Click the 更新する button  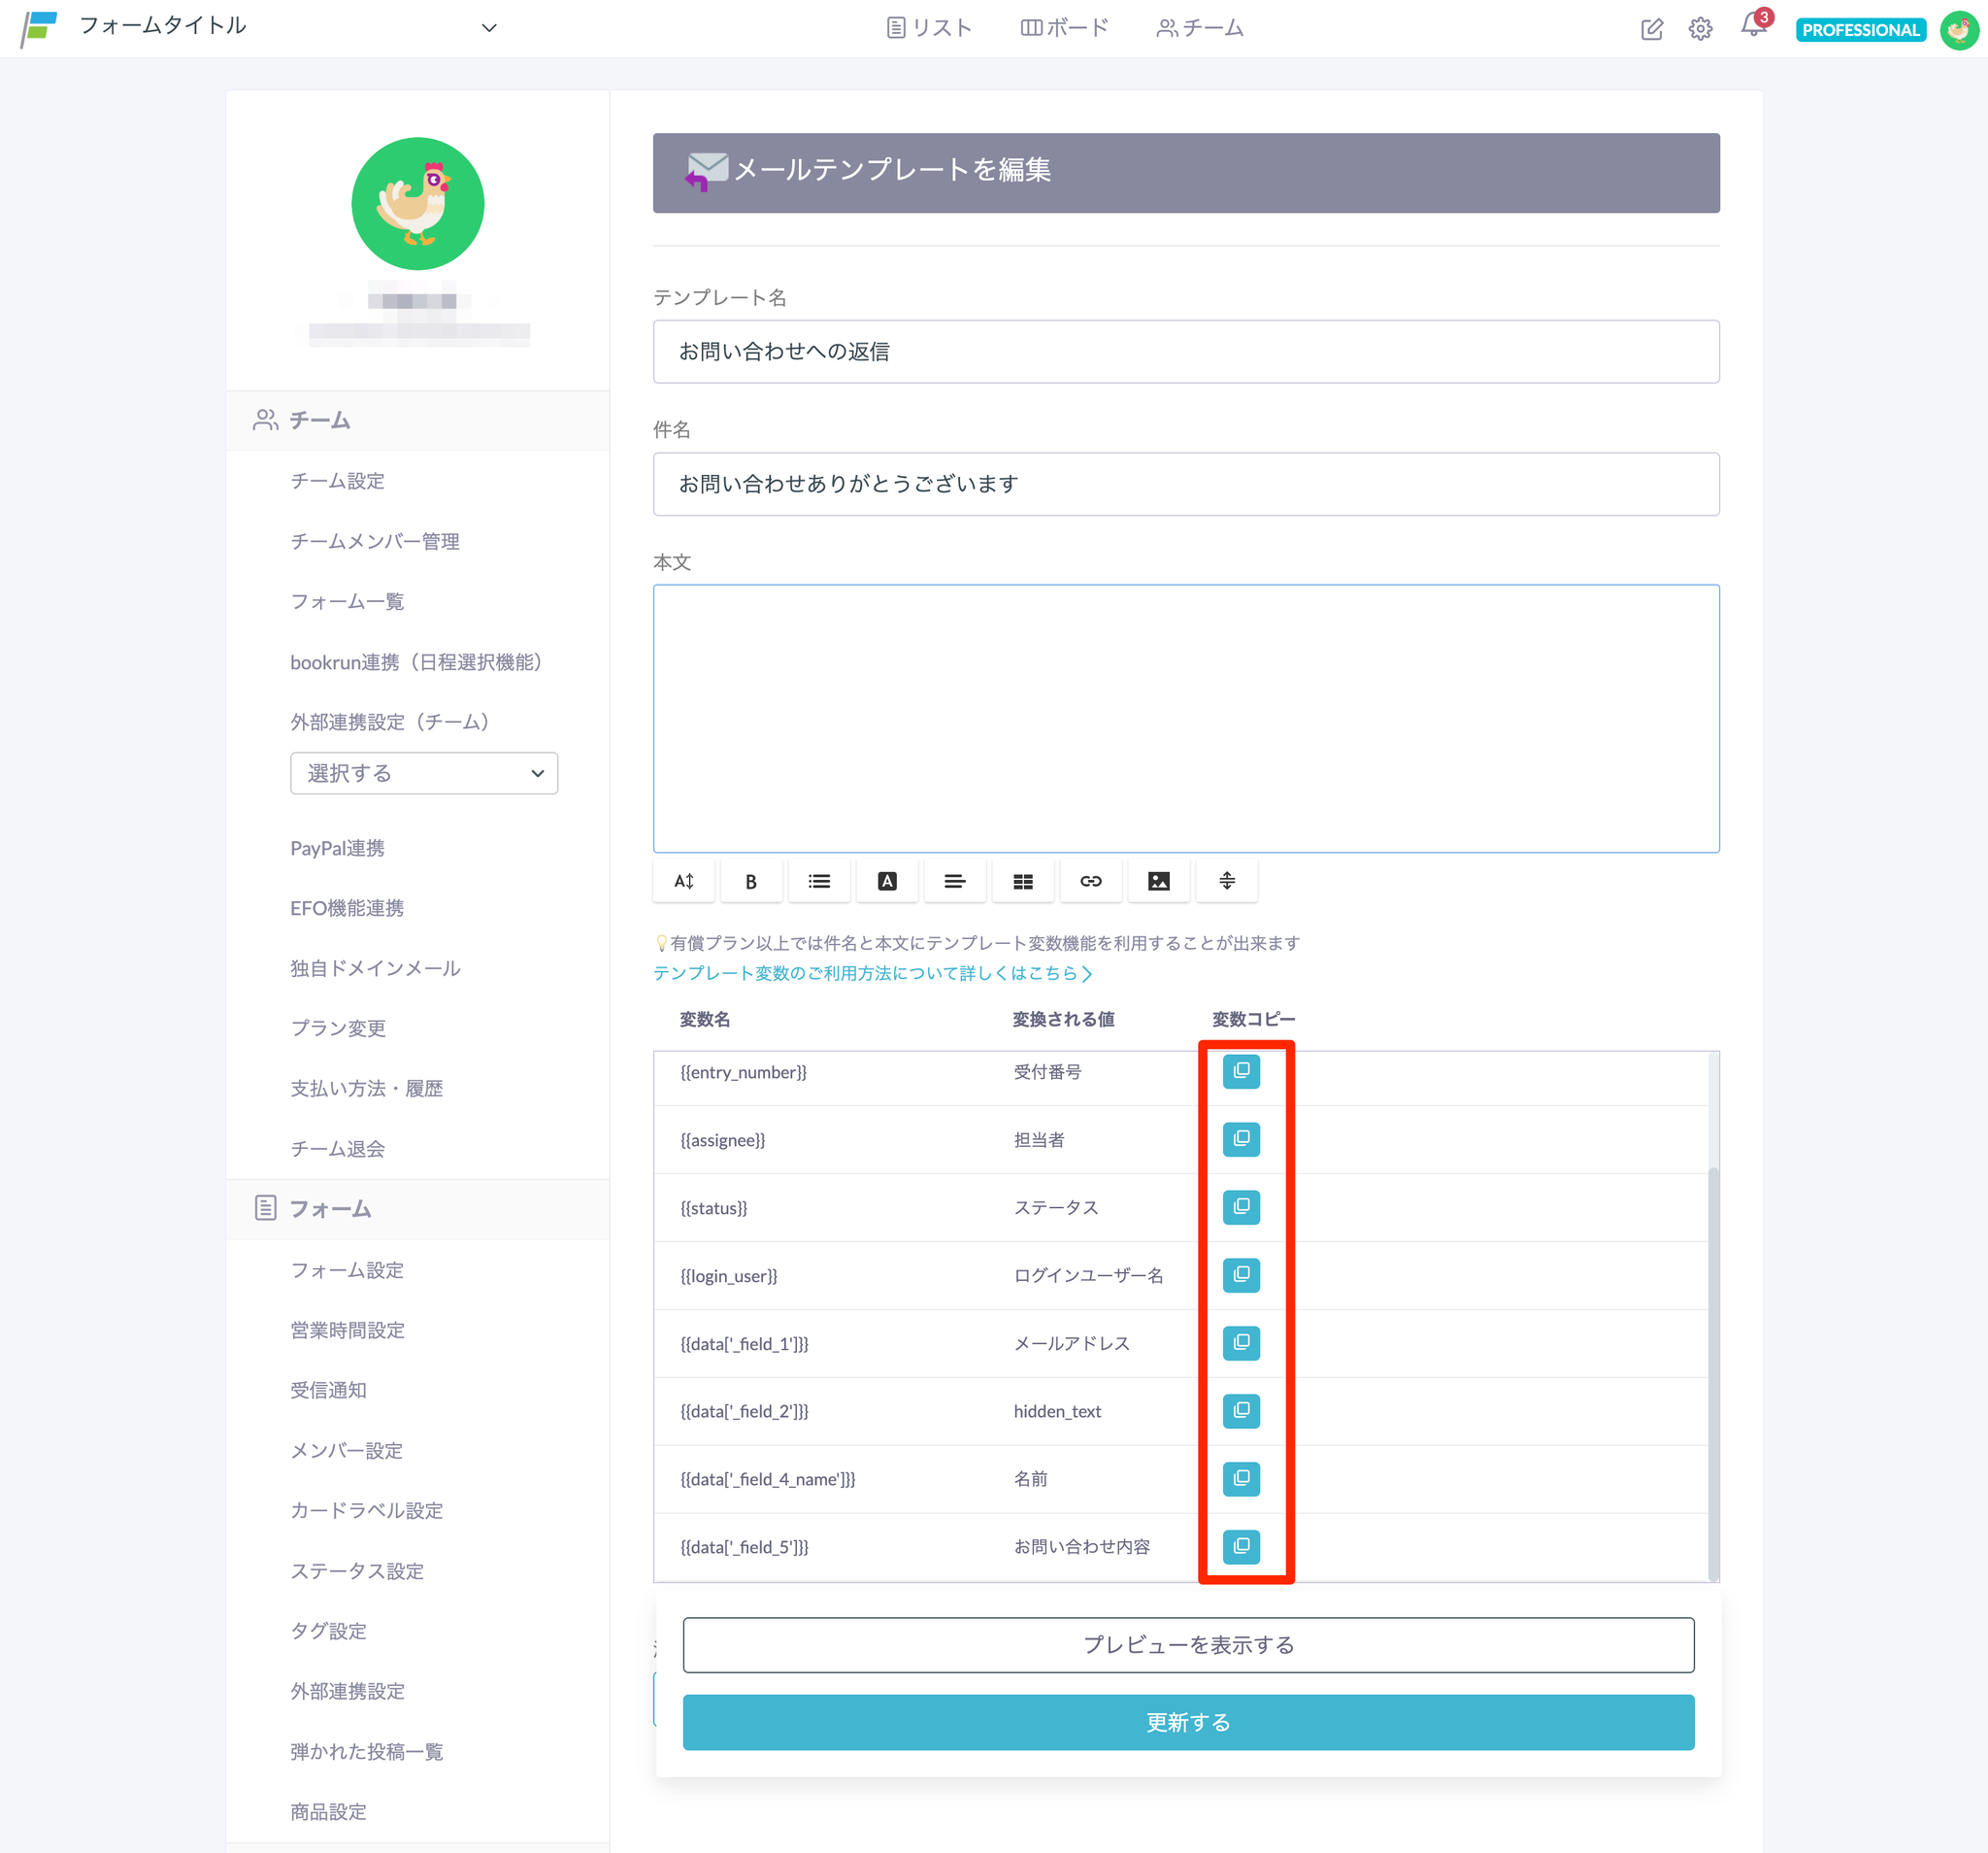pyautogui.click(x=1188, y=1722)
